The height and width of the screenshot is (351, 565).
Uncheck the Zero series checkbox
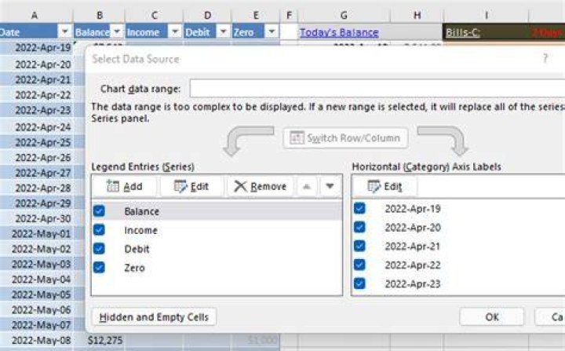tap(99, 268)
